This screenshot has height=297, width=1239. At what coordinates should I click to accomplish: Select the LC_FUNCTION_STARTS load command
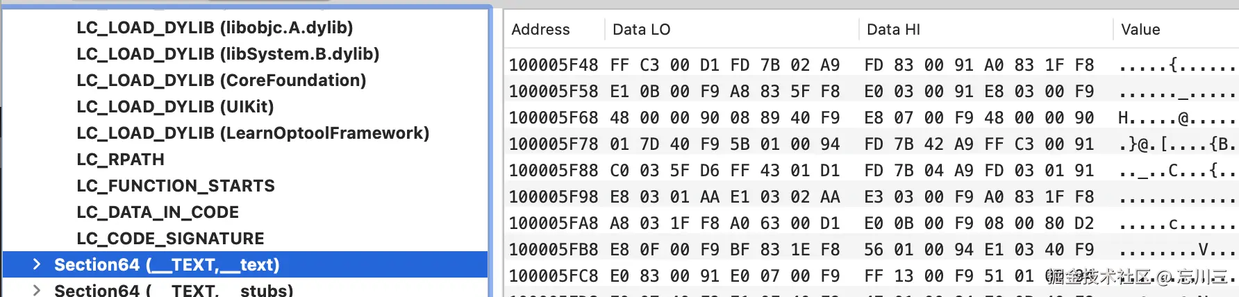pyautogui.click(x=176, y=186)
